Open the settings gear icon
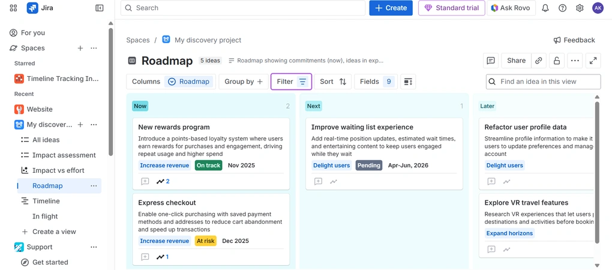The width and height of the screenshot is (612, 270). click(x=580, y=8)
